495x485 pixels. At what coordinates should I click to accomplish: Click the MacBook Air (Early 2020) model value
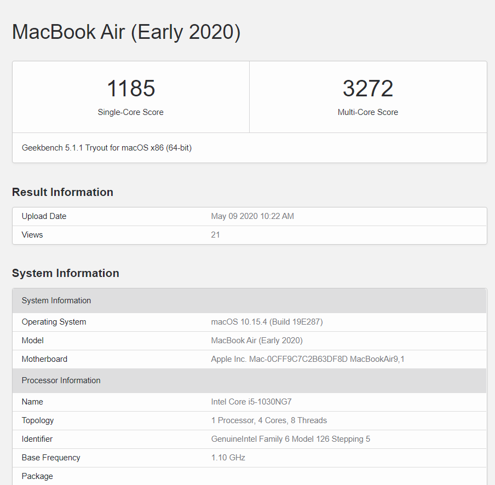coord(257,340)
